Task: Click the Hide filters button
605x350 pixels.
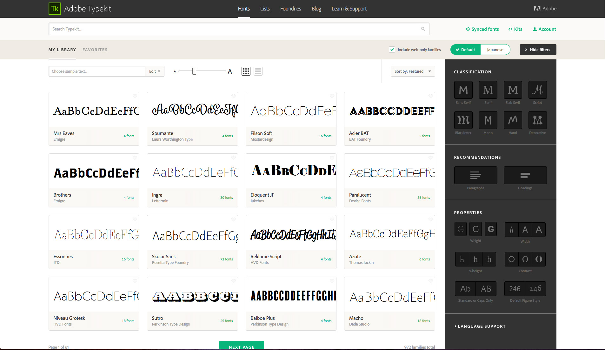Action: (x=538, y=50)
